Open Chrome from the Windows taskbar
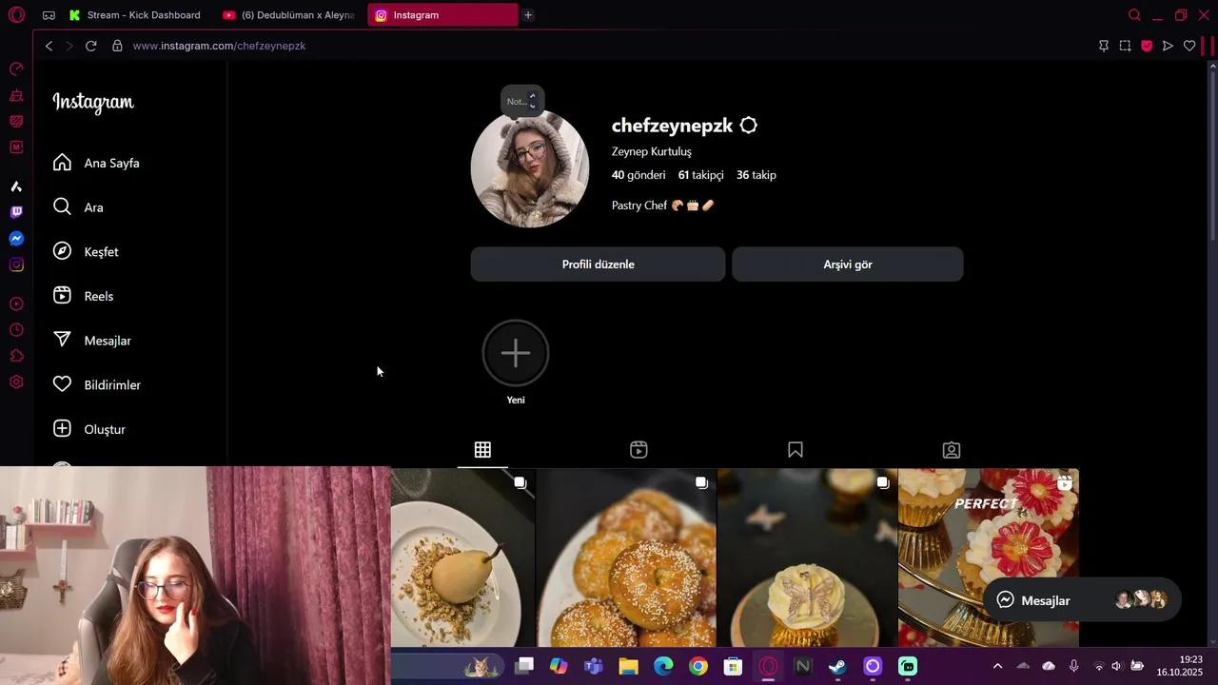This screenshot has height=685, width=1218. [x=698, y=666]
